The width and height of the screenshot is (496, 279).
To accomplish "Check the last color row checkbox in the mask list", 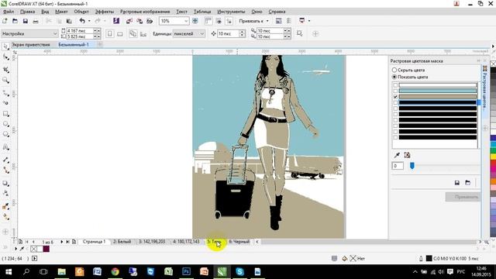I will (395, 137).
